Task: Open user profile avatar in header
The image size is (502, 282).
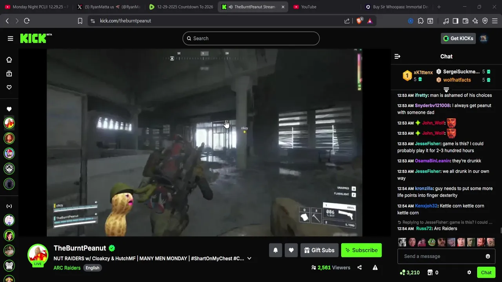Action: click(484, 38)
